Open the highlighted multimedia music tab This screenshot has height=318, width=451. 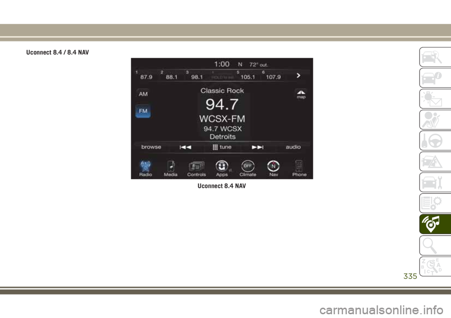(x=435, y=224)
